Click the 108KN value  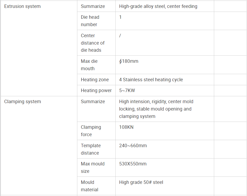[126, 127]
